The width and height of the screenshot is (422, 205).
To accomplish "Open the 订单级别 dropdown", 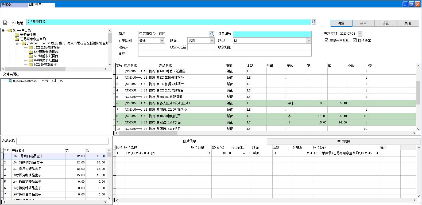I will pos(162,41).
